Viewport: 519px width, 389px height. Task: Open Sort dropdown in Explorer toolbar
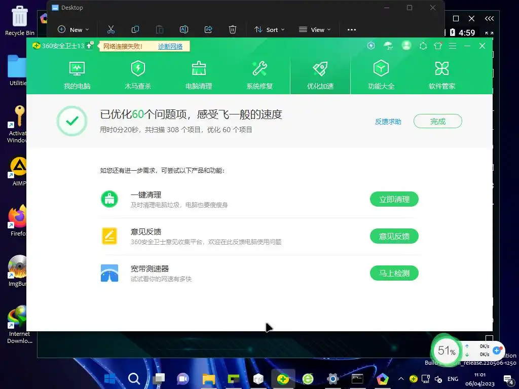click(270, 30)
